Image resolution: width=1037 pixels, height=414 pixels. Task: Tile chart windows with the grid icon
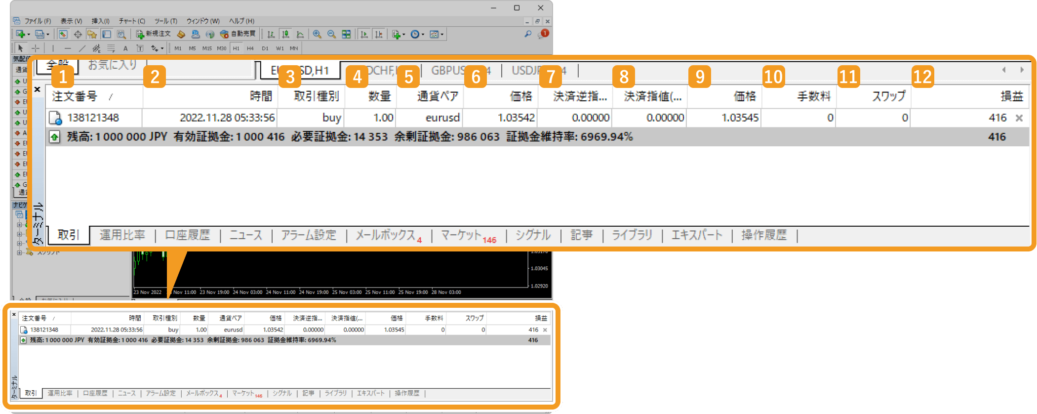346,34
